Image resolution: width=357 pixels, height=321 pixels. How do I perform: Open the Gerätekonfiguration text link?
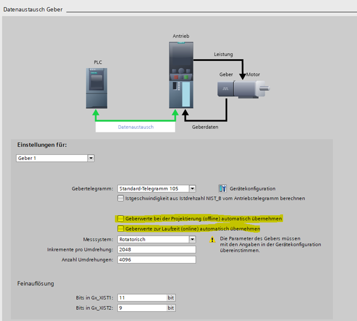tap(252, 189)
